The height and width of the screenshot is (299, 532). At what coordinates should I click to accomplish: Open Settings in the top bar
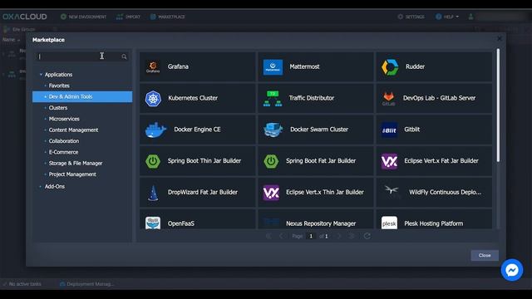(411, 17)
